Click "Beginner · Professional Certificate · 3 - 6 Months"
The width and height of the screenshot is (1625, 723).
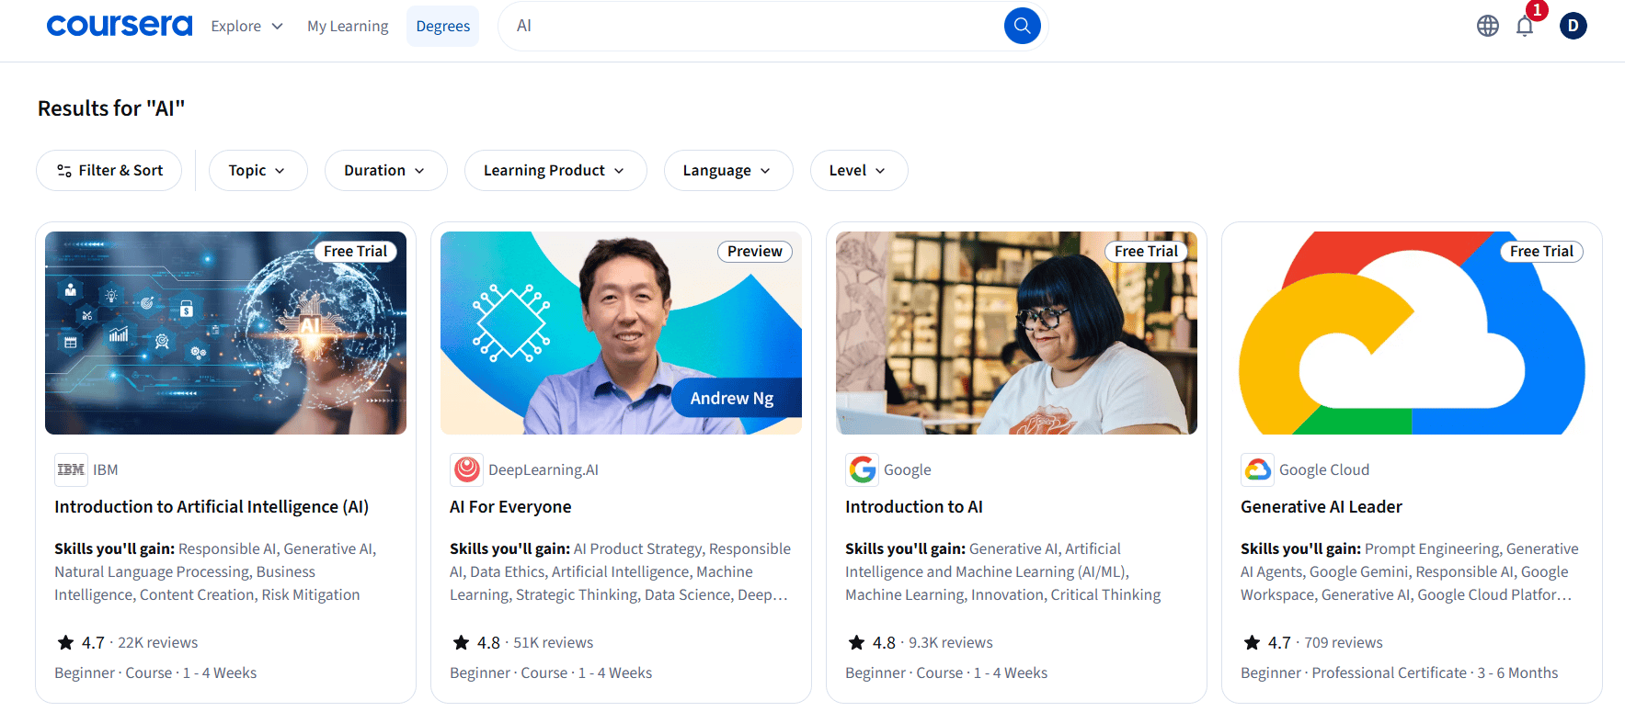[x=1399, y=672]
